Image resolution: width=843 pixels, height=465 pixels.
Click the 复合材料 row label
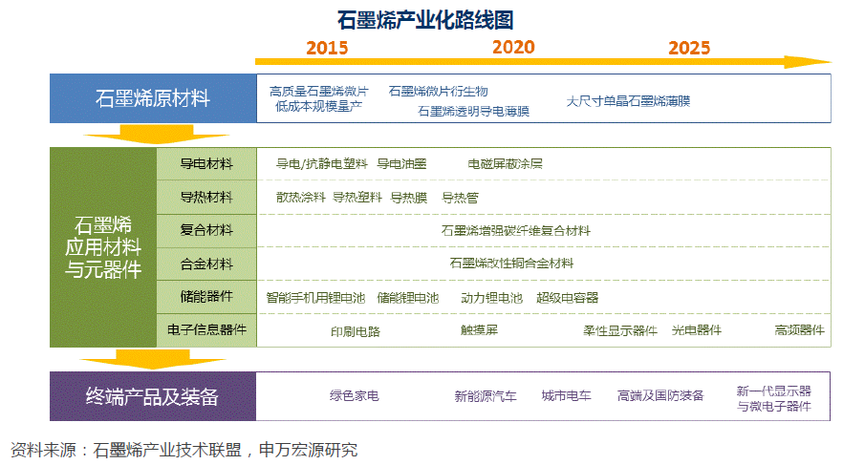click(206, 230)
